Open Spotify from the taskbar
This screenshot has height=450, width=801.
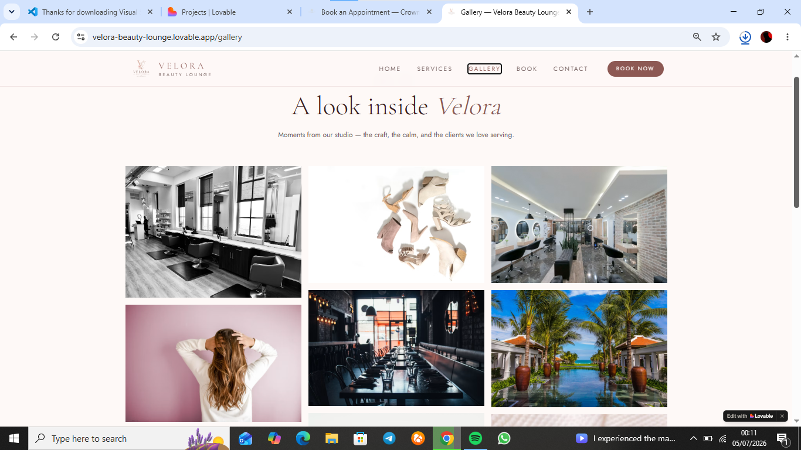476,438
